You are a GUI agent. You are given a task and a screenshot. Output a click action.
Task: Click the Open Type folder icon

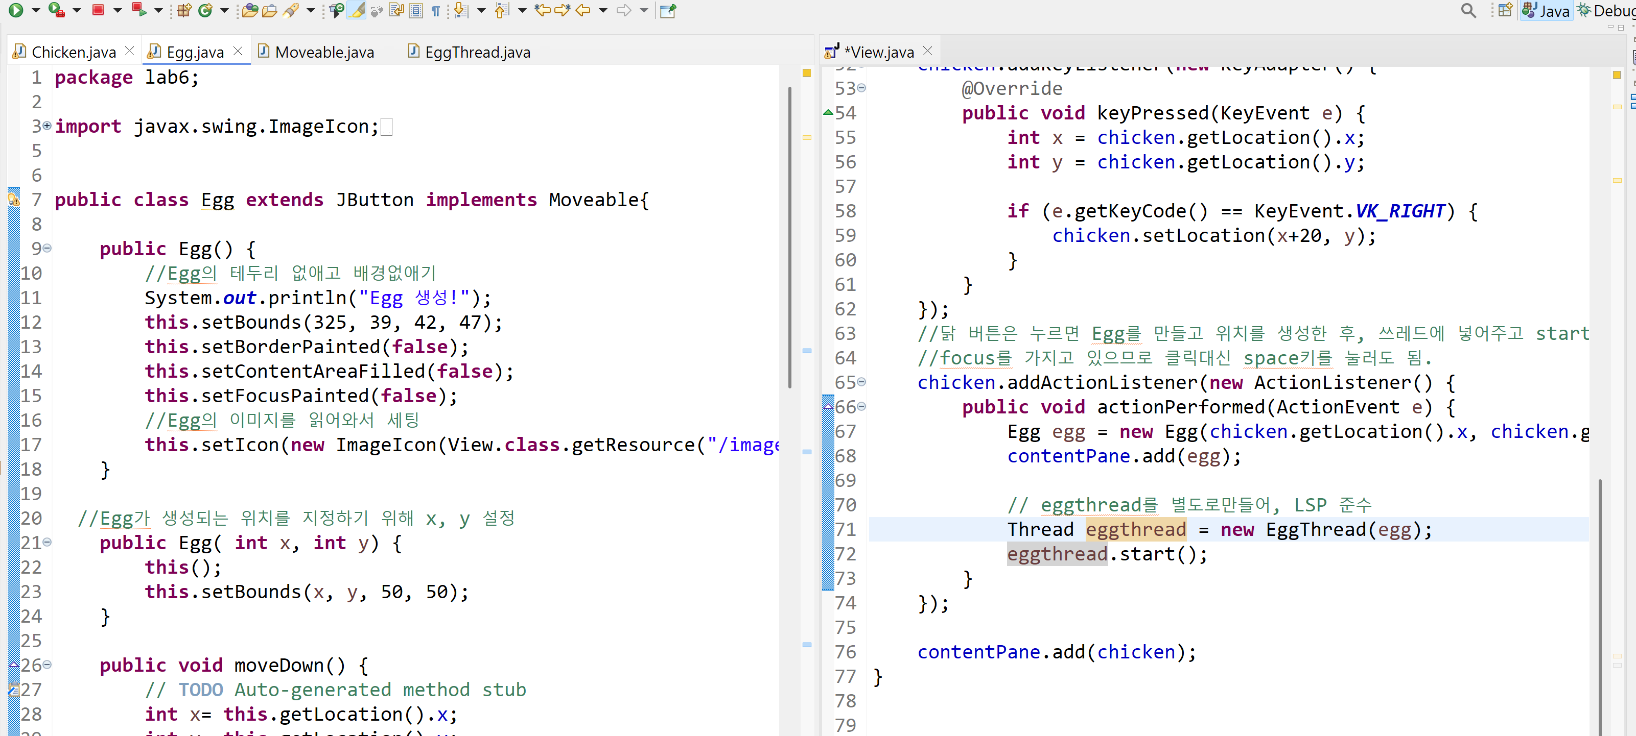click(250, 10)
